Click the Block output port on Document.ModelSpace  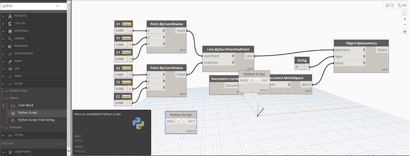coord(306,85)
